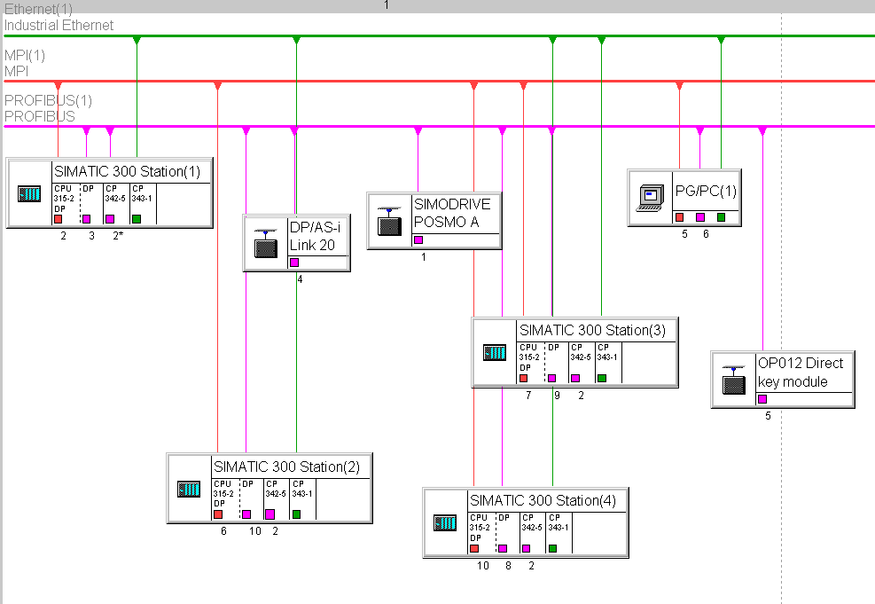Click the SIMATIC 300 Station(1) title
875x604 pixels.
coord(128,171)
